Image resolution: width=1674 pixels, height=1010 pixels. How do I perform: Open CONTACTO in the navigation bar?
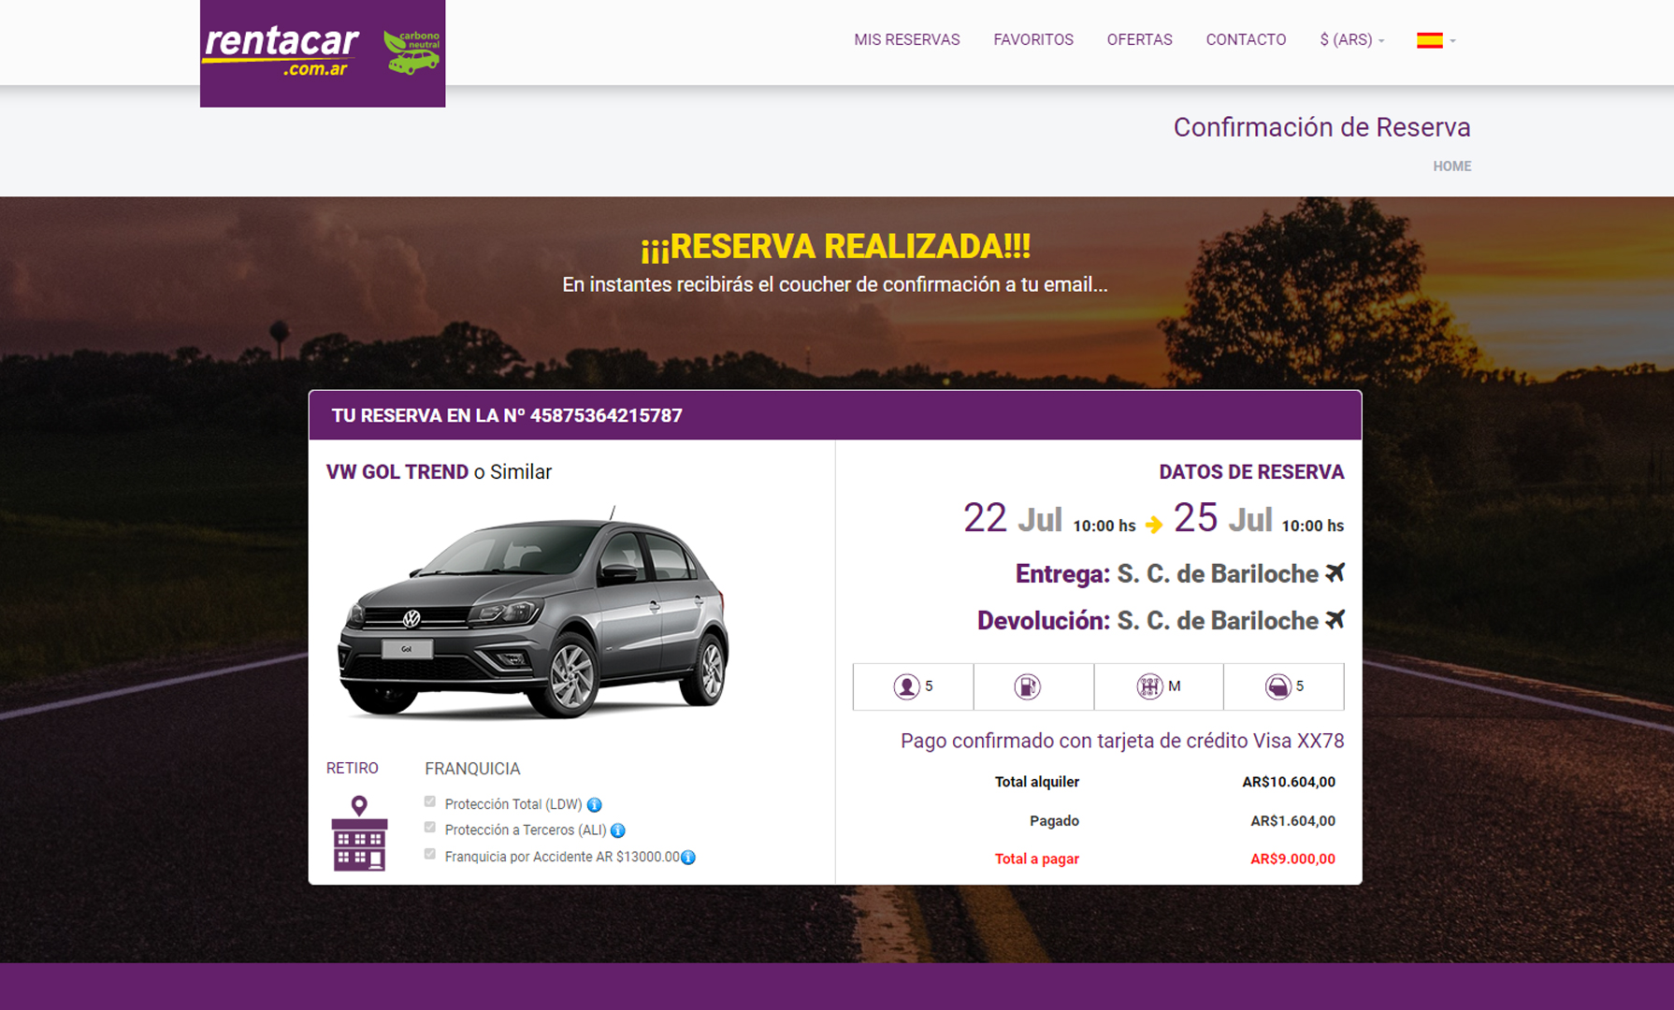1246,39
